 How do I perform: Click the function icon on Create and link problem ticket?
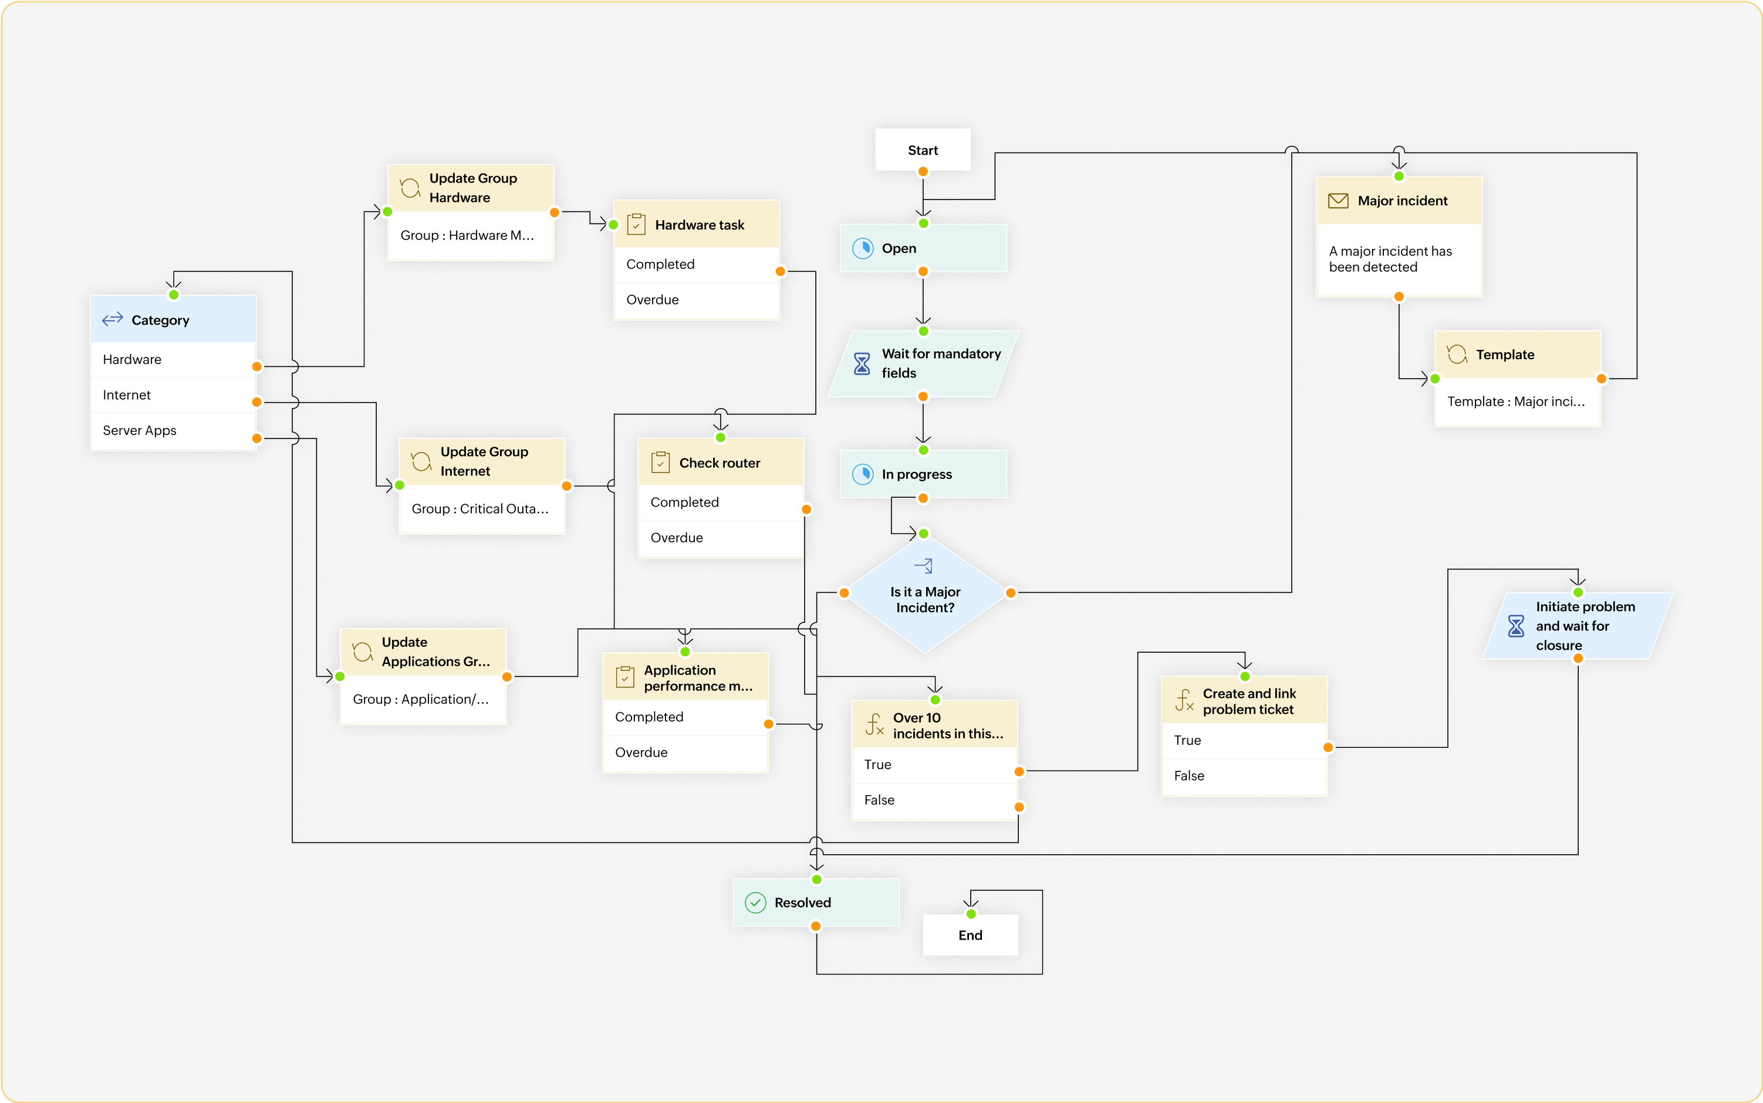[1184, 701]
